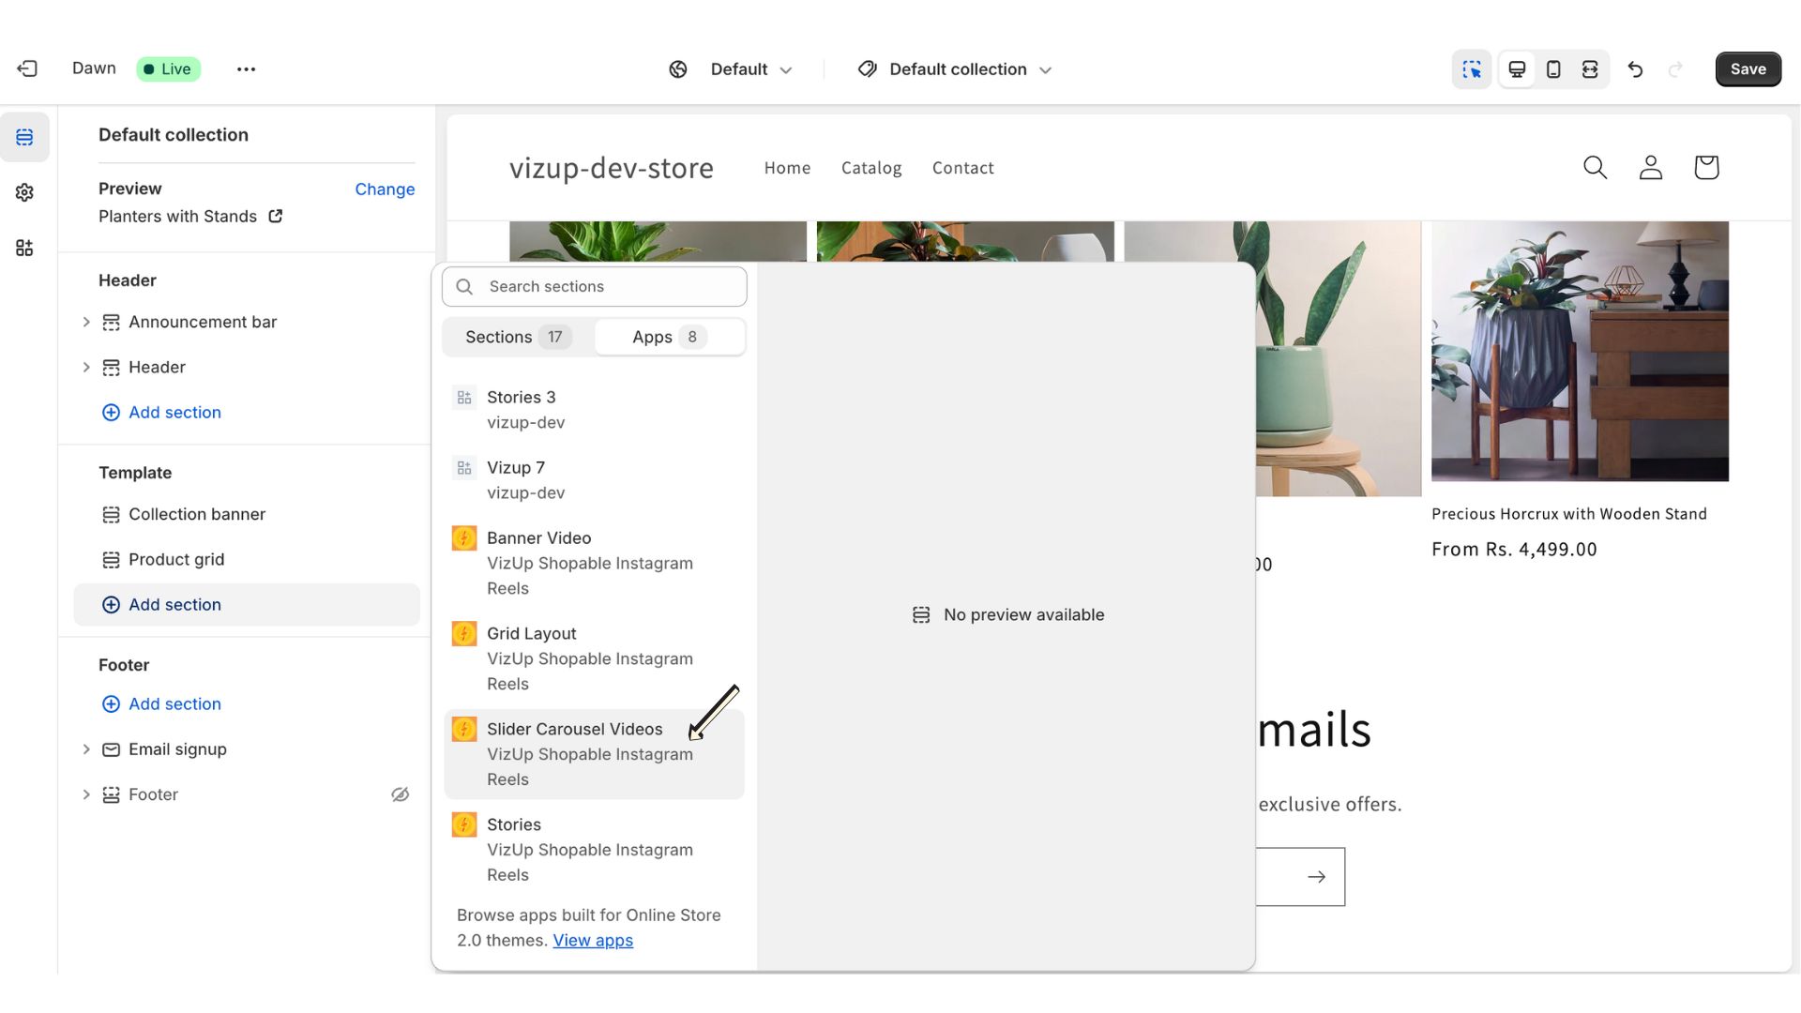Open Theme settings from left sidebar
The image size is (1801, 1013).
click(x=24, y=192)
